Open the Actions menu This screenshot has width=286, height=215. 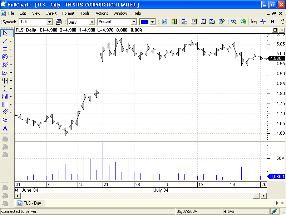pyautogui.click(x=102, y=13)
